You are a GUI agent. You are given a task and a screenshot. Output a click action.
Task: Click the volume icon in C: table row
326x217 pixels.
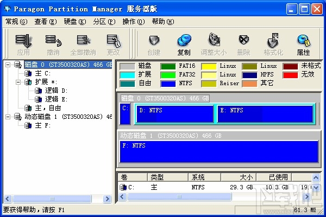pyautogui.click(x=123, y=187)
